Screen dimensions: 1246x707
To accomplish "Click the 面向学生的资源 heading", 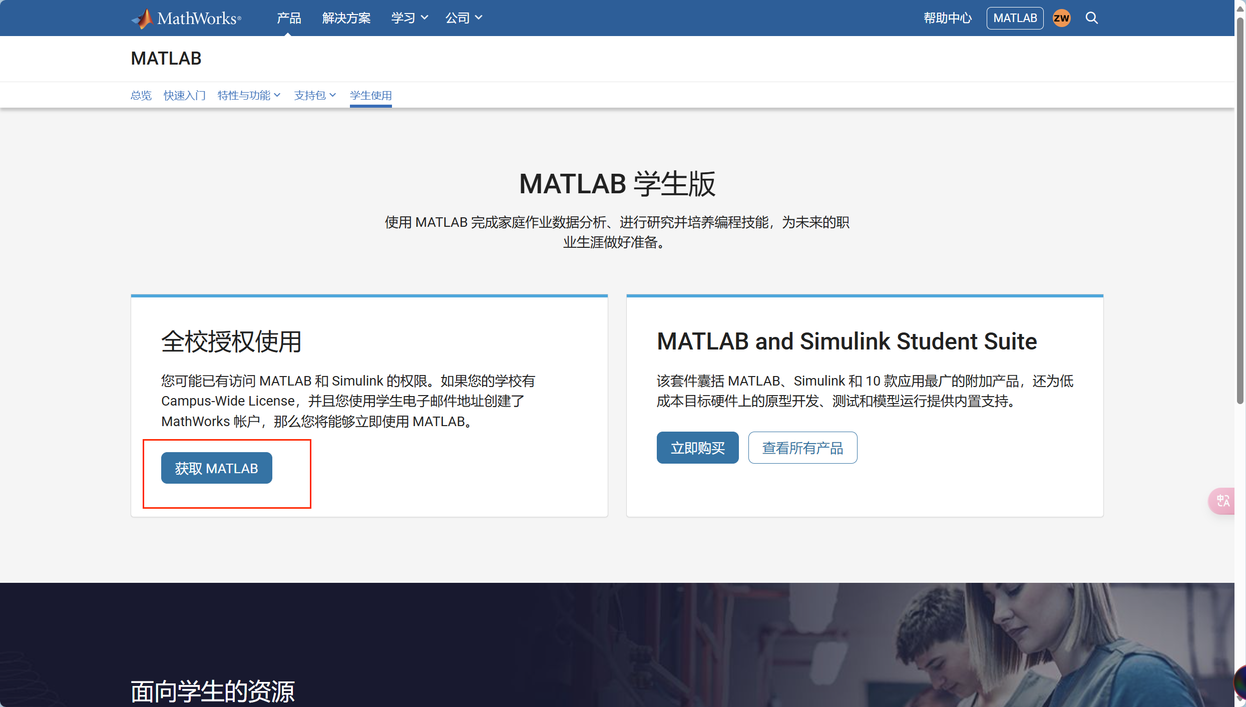I will (213, 691).
